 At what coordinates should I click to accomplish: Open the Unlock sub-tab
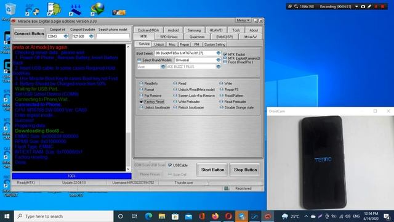click(x=159, y=44)
